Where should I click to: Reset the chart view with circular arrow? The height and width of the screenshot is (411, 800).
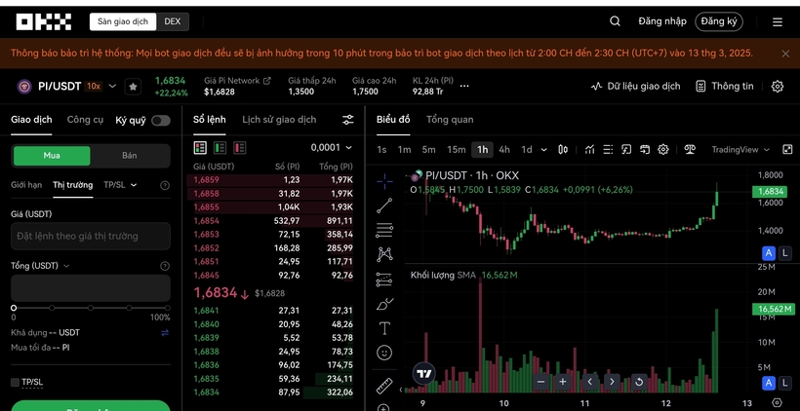click(x=639, y=382)
